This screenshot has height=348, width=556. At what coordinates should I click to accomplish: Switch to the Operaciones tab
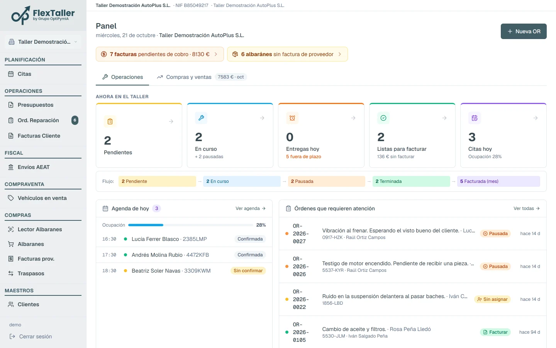(122, 77)
